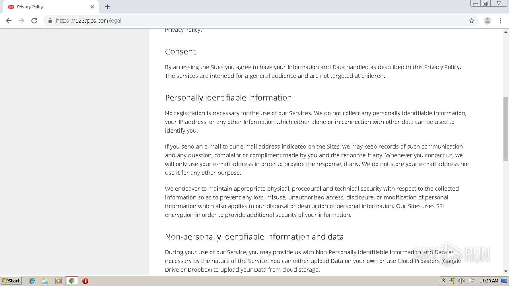The width and height of the screenshot is (509, 286).
Task: Click the taskbar clock showing 11:20 AM
Action: pyautogui.click(x=489, y=281)
